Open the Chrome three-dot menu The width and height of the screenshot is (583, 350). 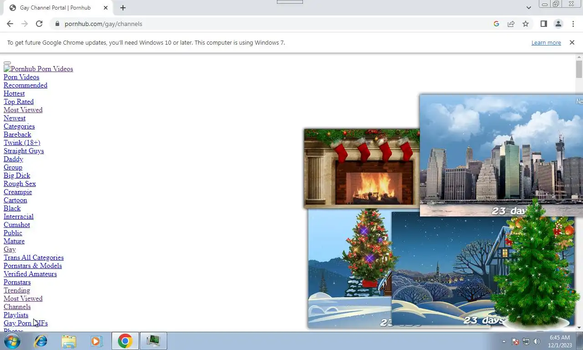(x=573, y=24)
